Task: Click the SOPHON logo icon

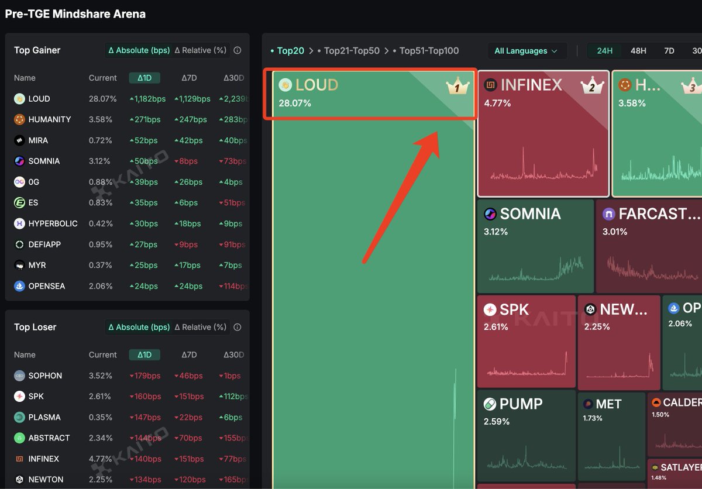Action: (x=19, y=376)
